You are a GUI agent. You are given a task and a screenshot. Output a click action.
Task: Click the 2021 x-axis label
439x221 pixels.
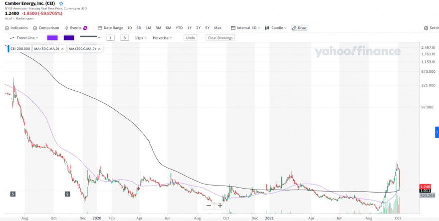(x=269, y=218)
